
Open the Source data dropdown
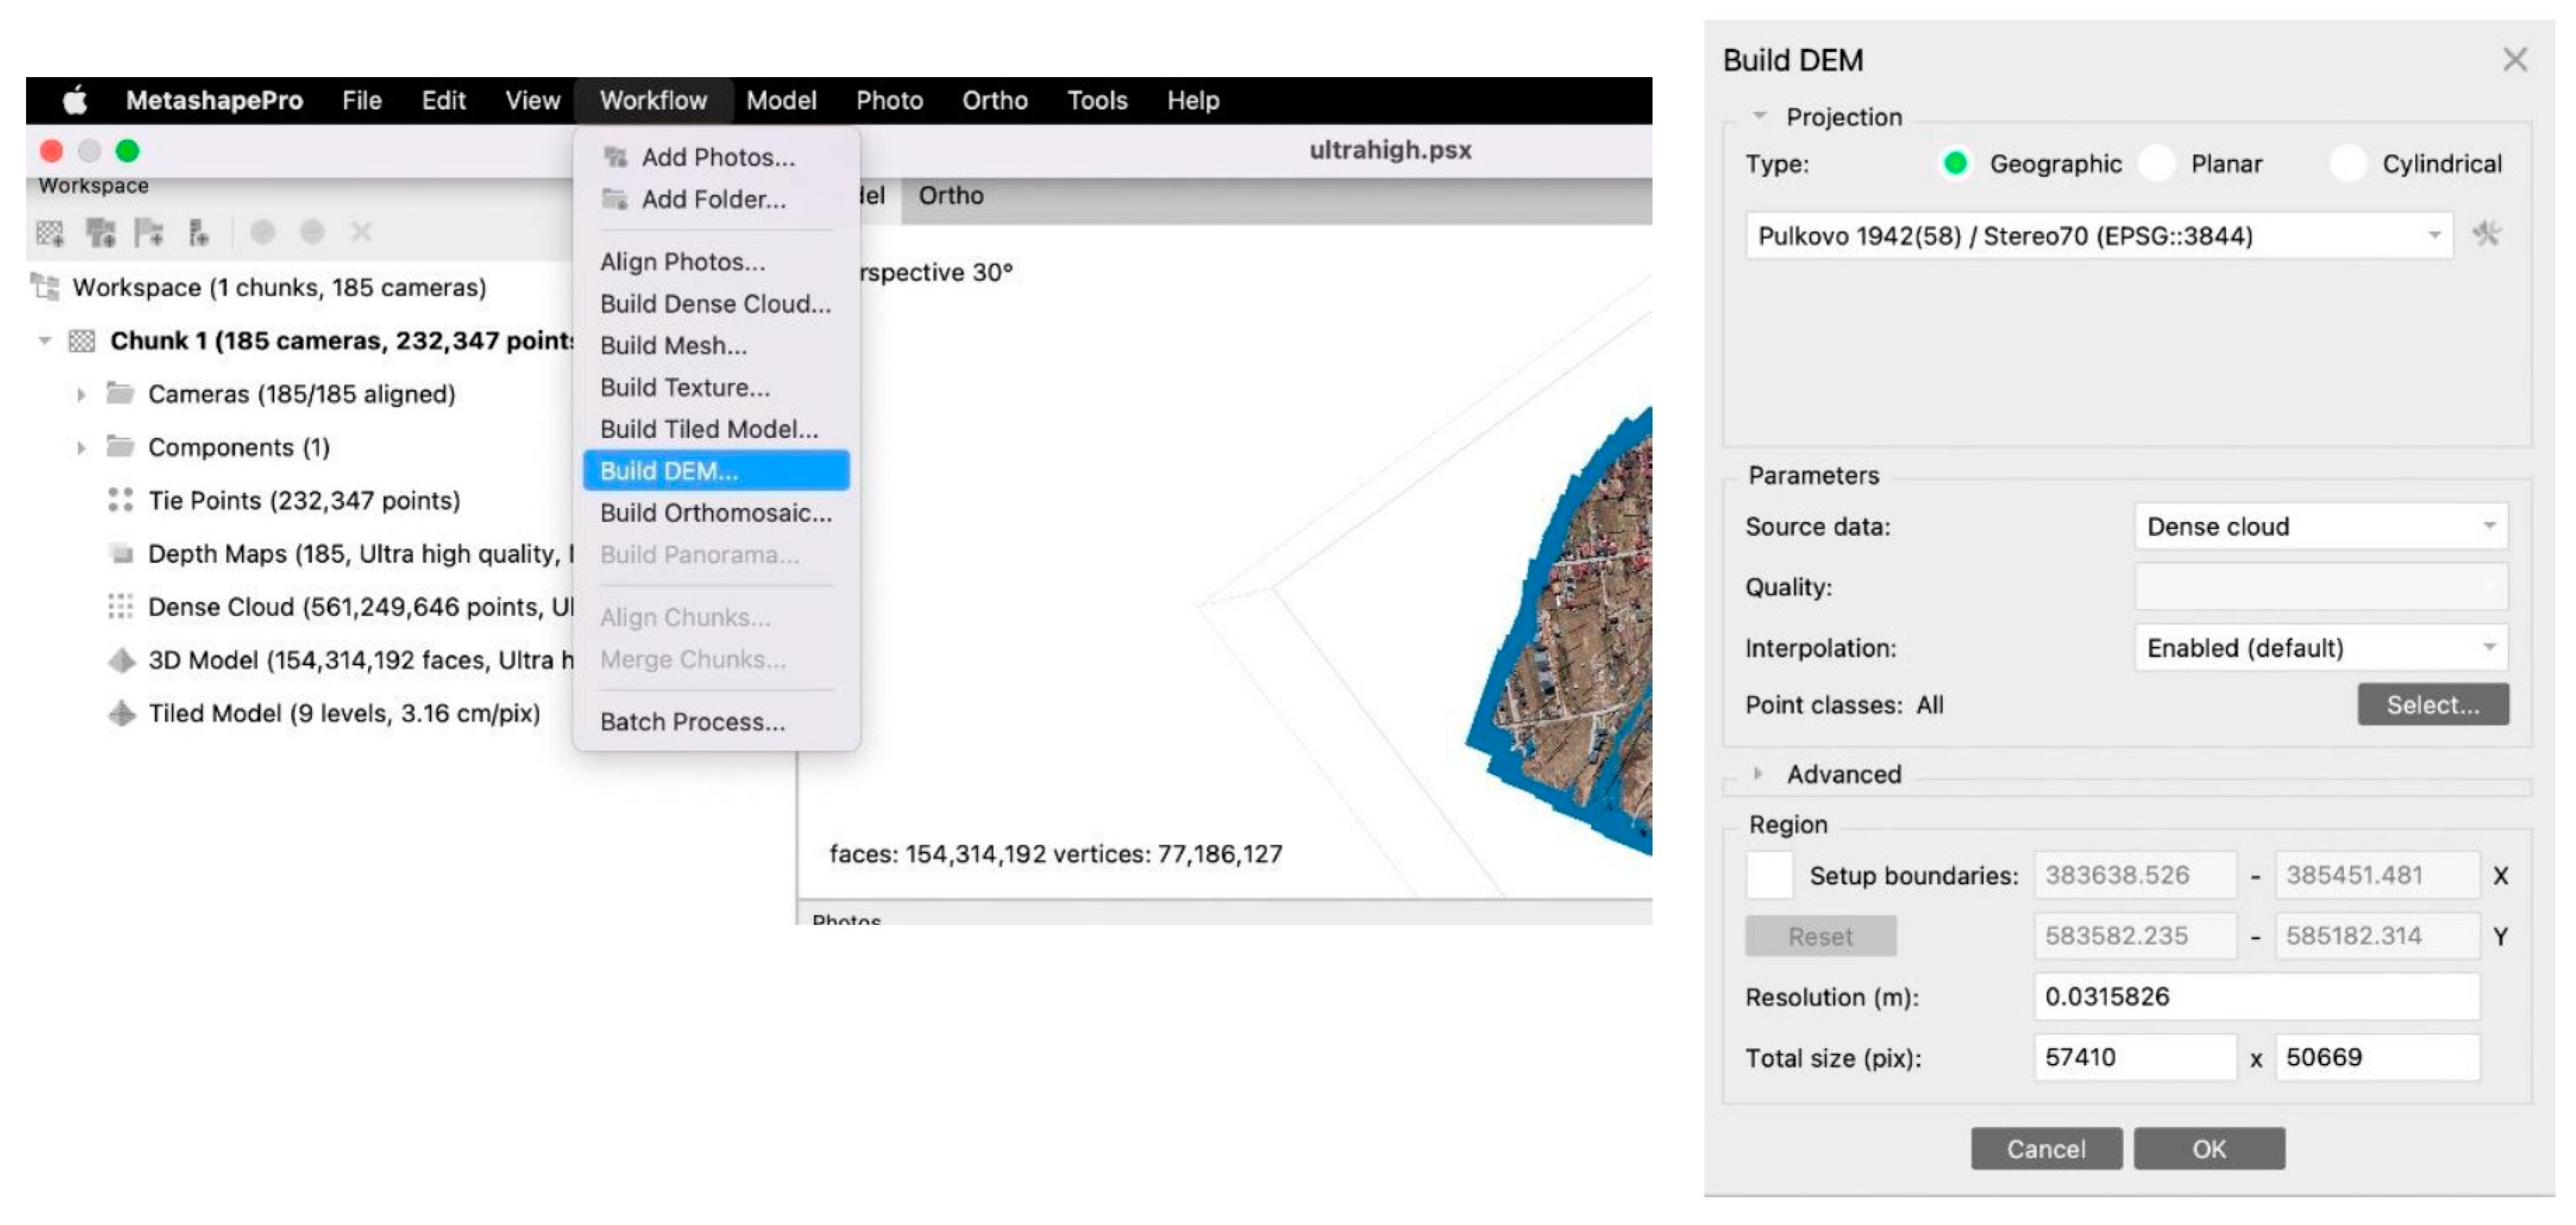pos(2320,527)
